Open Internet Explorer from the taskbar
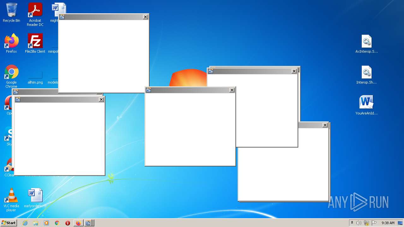This screenshot has width=404, height=227. (x=25, y=223)
